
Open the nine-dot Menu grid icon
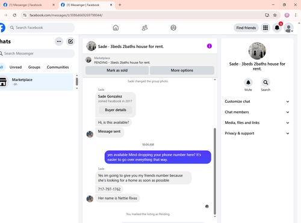[265, 28]
